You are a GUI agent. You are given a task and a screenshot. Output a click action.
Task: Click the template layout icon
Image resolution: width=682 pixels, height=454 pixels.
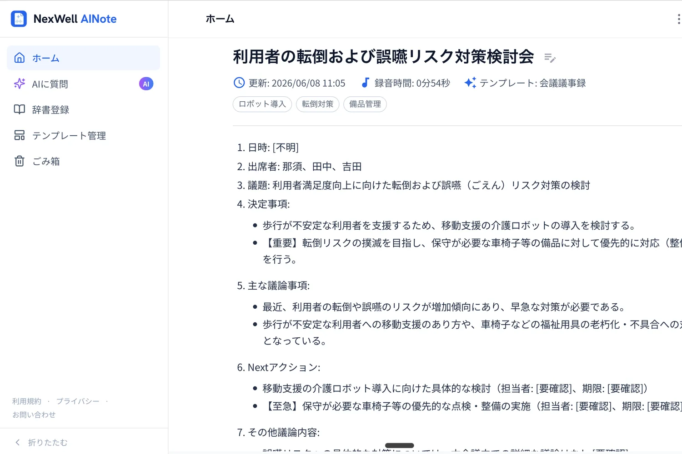(x=19, y=135)
